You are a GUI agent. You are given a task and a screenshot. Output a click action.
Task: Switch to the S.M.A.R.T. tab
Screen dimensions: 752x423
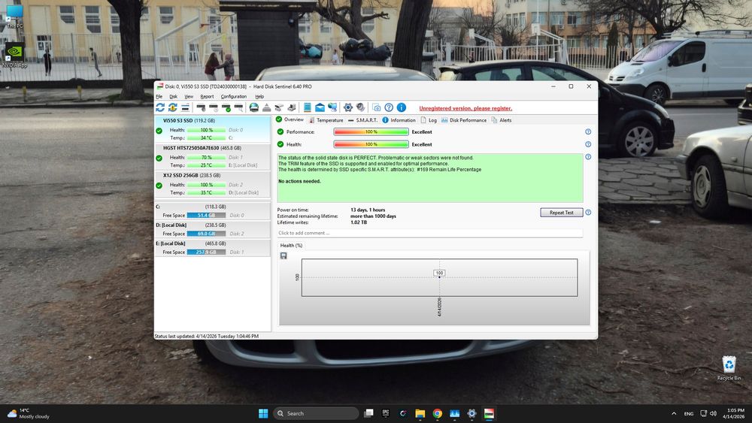tap(362, 120)
